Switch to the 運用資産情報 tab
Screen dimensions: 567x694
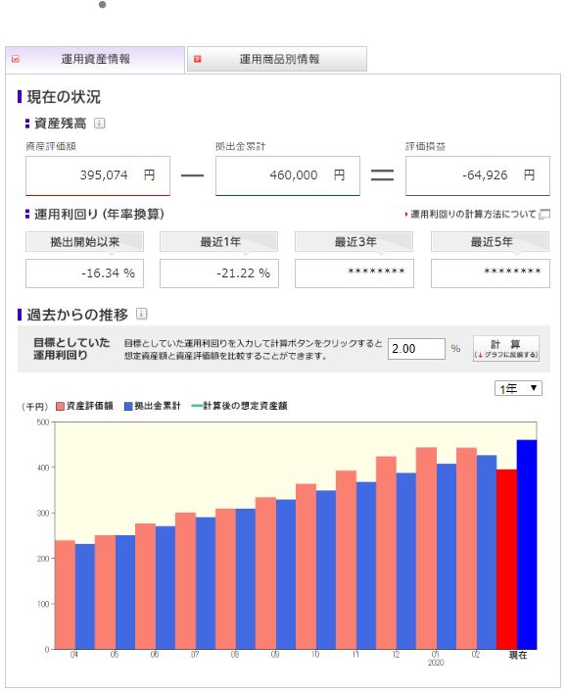(x=95, y=60)
